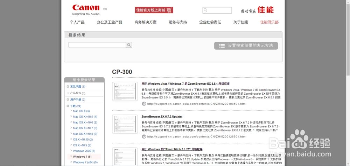Open the PhotoStitch 3.1.23 升级程序 title link
Image resolution: width=350 pixels, height=166 pixels.
pyautogui.click(x=172, y=149)
